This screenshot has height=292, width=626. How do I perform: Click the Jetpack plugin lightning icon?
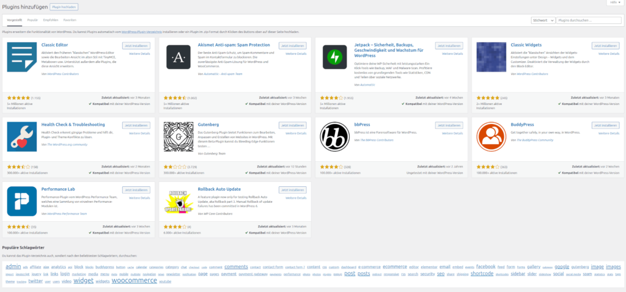[335, 57]
